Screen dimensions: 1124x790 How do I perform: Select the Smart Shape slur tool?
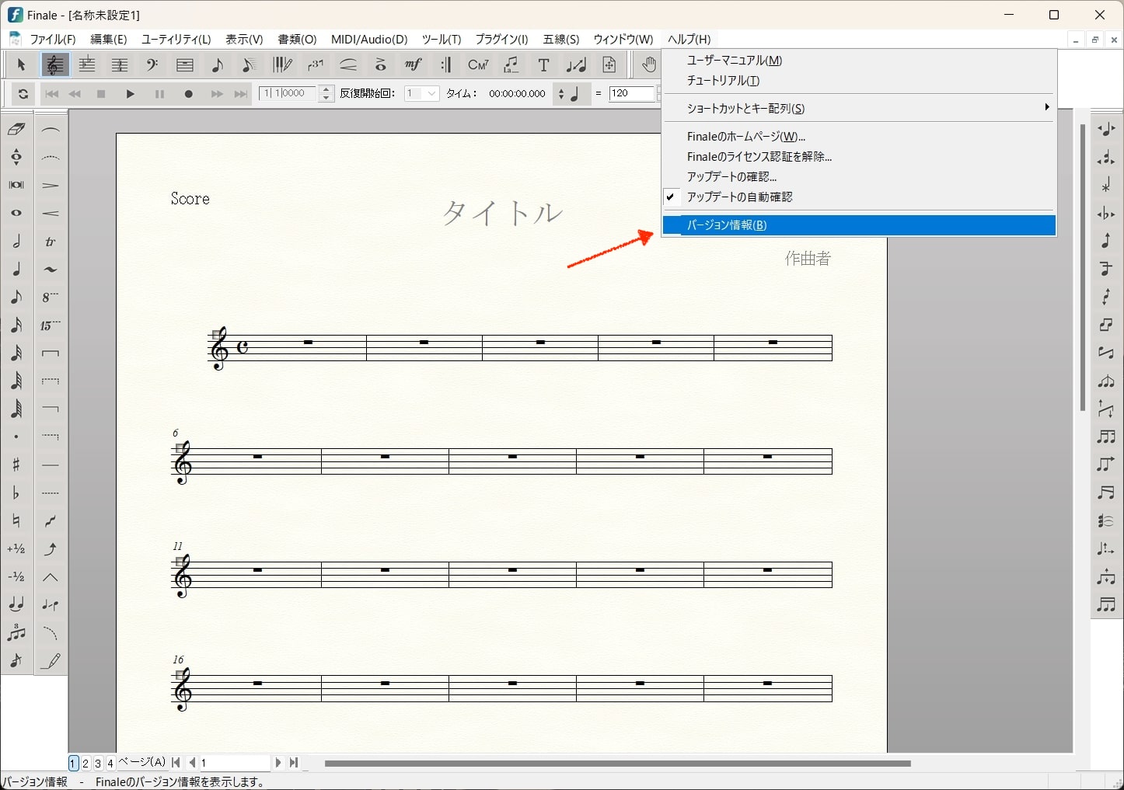(x=347, y=65)
